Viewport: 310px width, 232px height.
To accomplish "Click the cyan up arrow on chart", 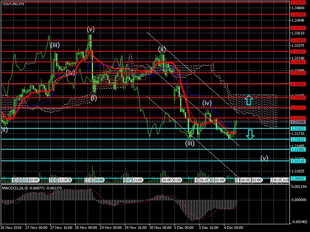I will tap(249, 100).
